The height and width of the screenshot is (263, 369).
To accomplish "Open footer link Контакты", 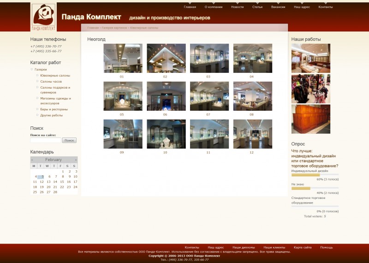I will pyautogui.click(x=192, y=247).
